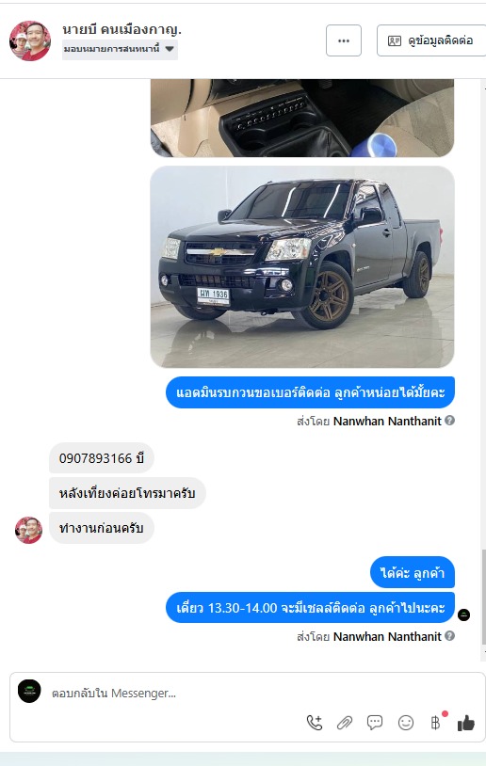Click the customer avatar beside ทำงานก่อนครับ message
The width and height of the screenshot is (486, 766).
click(28, 530)
